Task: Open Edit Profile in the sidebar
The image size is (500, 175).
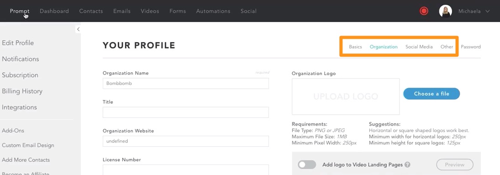Action: click(18, 43)
